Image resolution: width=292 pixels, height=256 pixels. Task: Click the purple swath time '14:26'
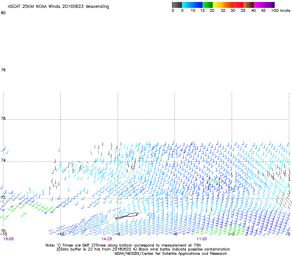tap(107, 239)
